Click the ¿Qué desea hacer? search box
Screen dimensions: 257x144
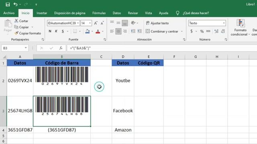[196, 13]
